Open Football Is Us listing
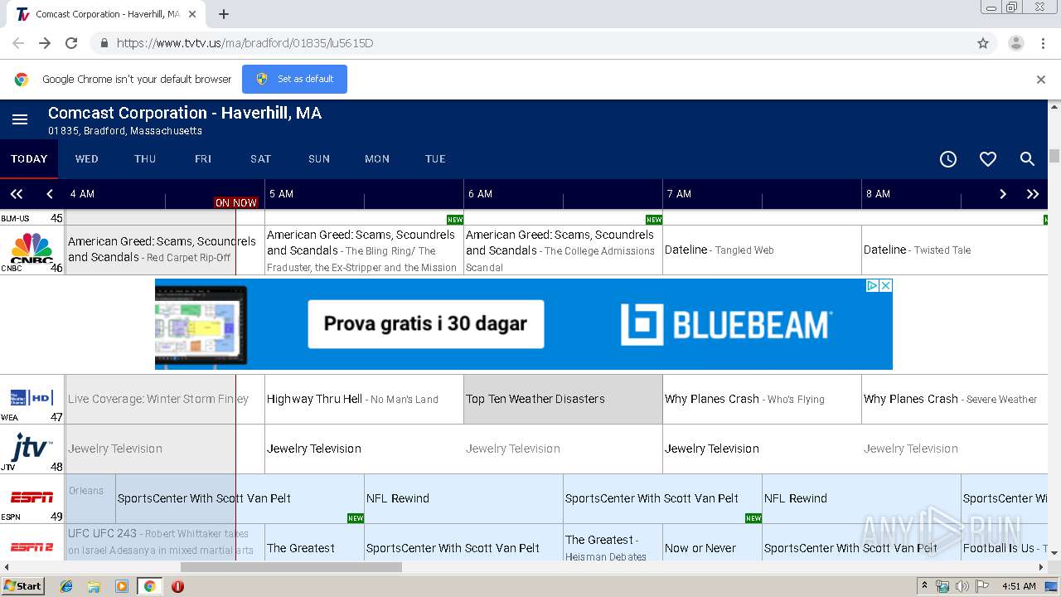This screenshot has height=597, width=1061. click(1005, 542)
